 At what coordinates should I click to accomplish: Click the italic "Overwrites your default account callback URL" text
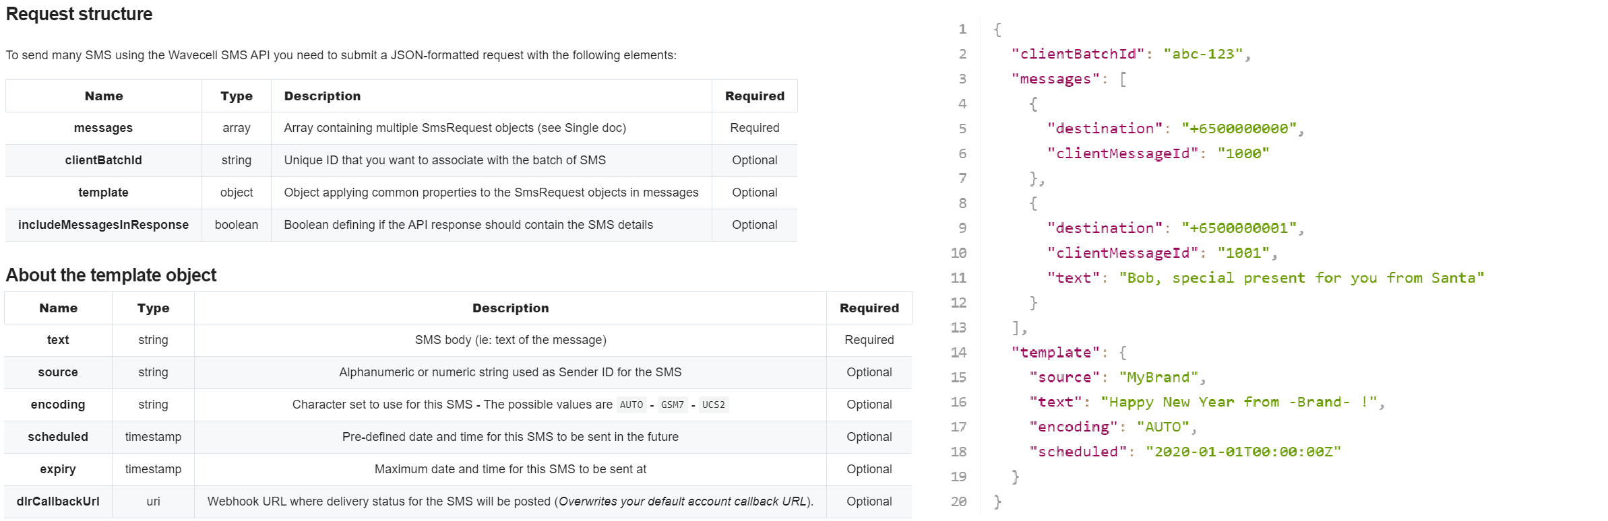point(682,501)
